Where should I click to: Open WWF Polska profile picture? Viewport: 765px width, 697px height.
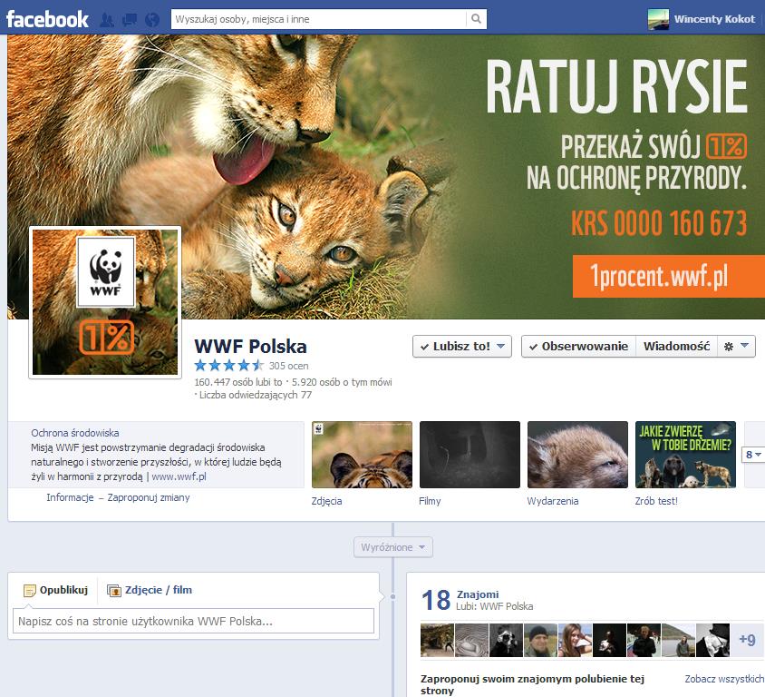pos(105,302)
